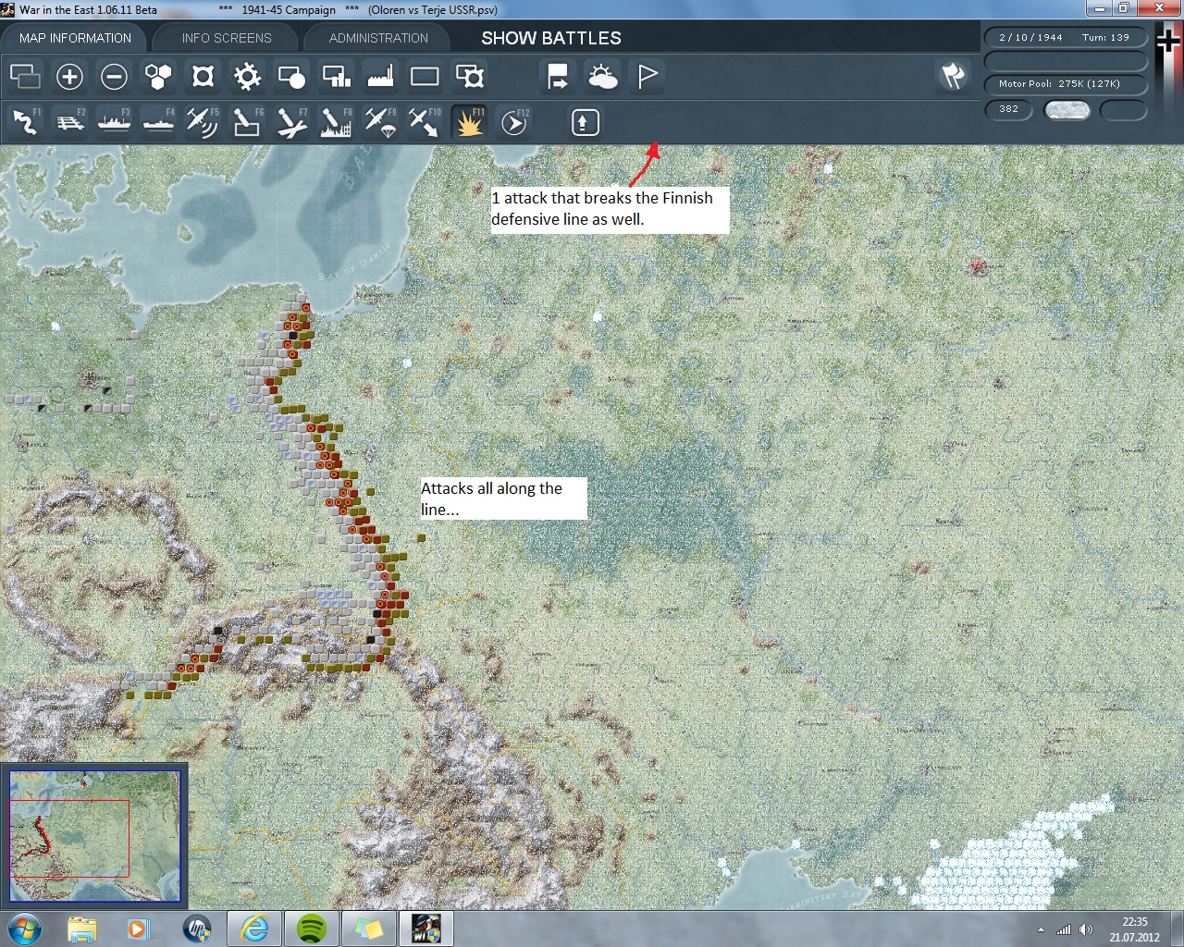Click the flag with arrow icon
Image resolution: width=1184 pixels, height=947 pixels.
point(558,76)
